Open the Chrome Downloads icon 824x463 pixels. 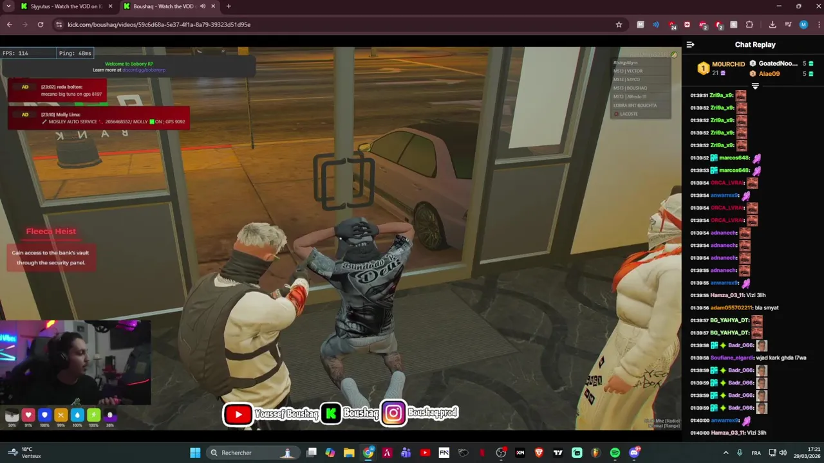[772, 24]
